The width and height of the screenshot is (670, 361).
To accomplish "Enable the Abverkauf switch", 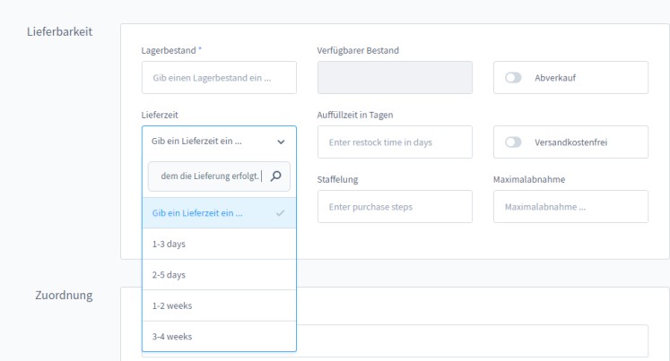I will 514,78.
